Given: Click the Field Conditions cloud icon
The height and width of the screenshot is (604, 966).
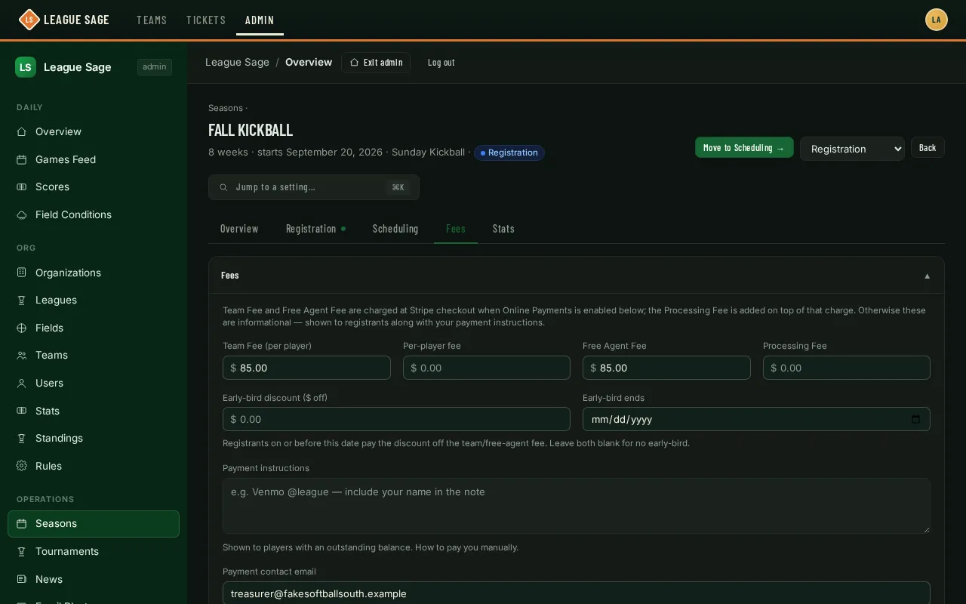Looking at the screenshot, I should click(22, 214).
